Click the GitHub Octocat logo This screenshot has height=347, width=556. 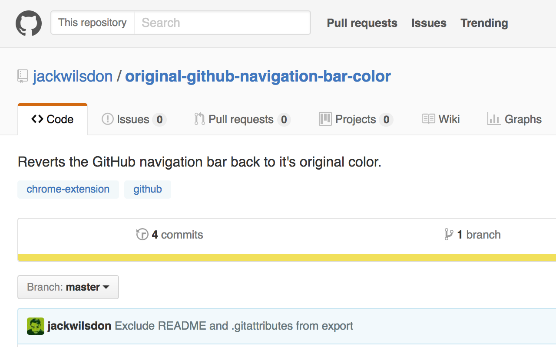click(x=28, y=23)
